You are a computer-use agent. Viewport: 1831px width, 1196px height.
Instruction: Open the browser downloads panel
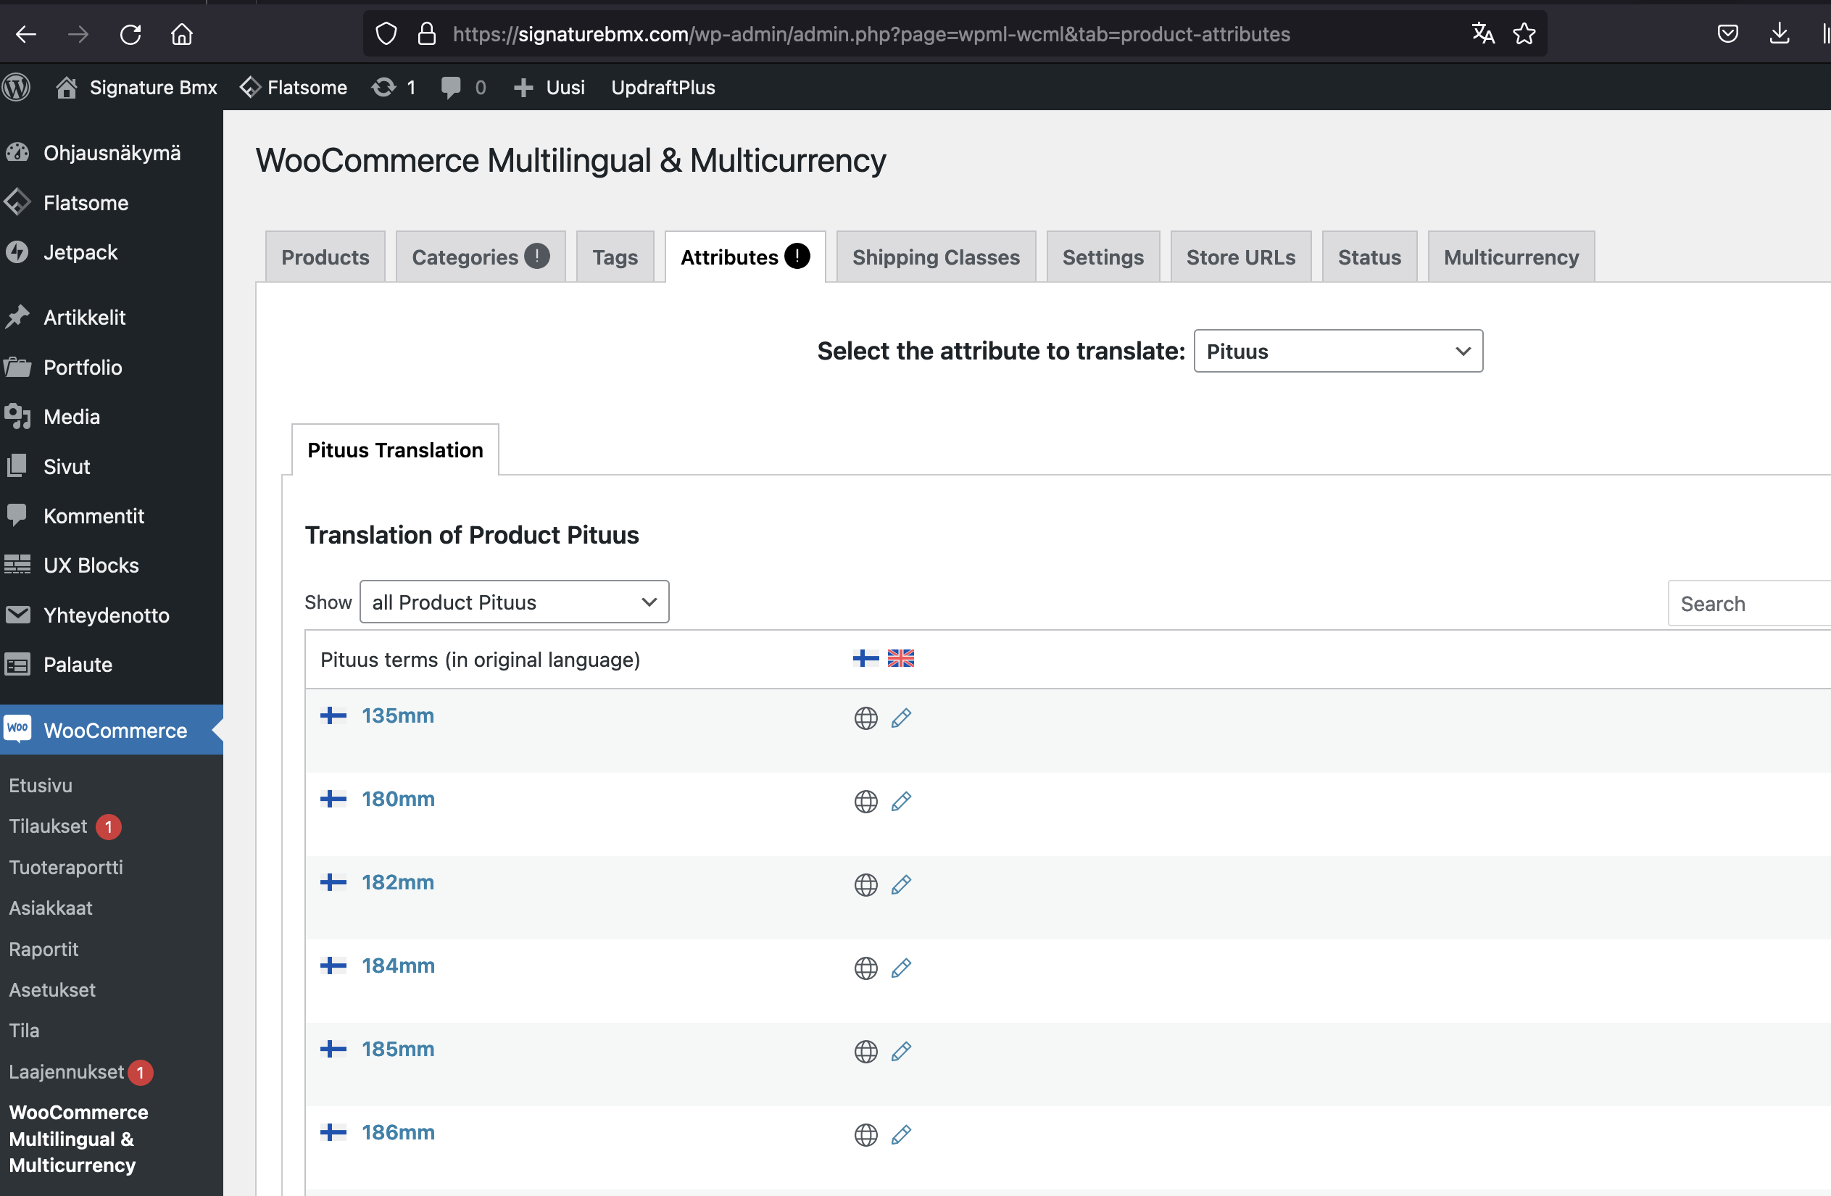(x=1780, y=34)
